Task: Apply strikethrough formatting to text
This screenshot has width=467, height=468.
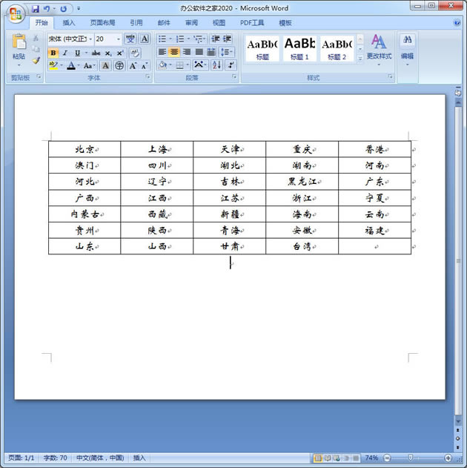Action: 96,53
